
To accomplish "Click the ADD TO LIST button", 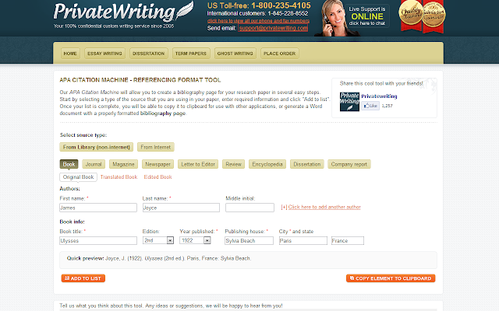I will (83, 278).
